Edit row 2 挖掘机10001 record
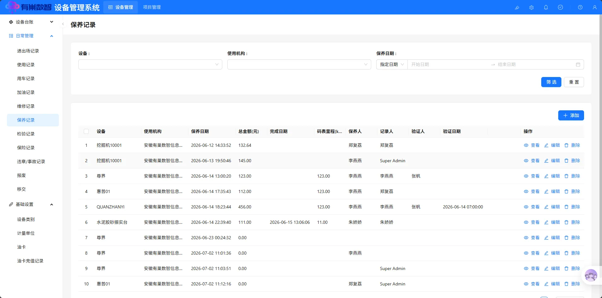602x298 pixels. [x=552, y=161]
